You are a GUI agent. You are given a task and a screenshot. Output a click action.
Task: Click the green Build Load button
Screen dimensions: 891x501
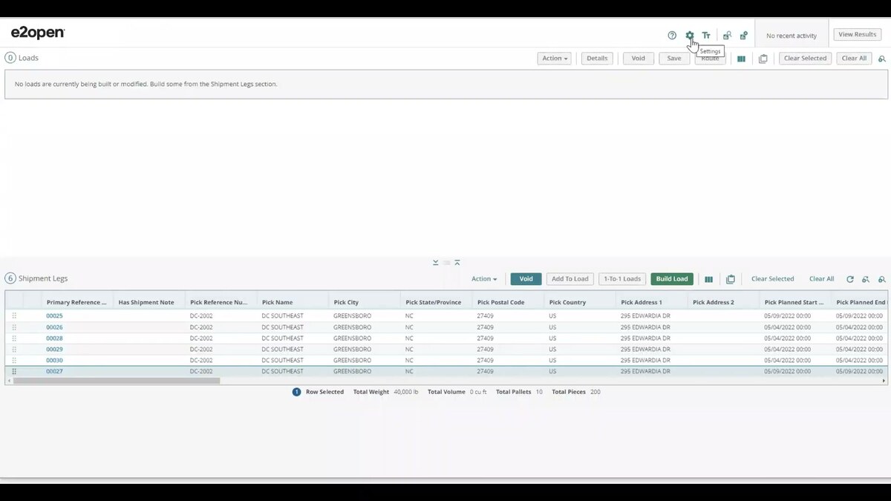[672, 279]
